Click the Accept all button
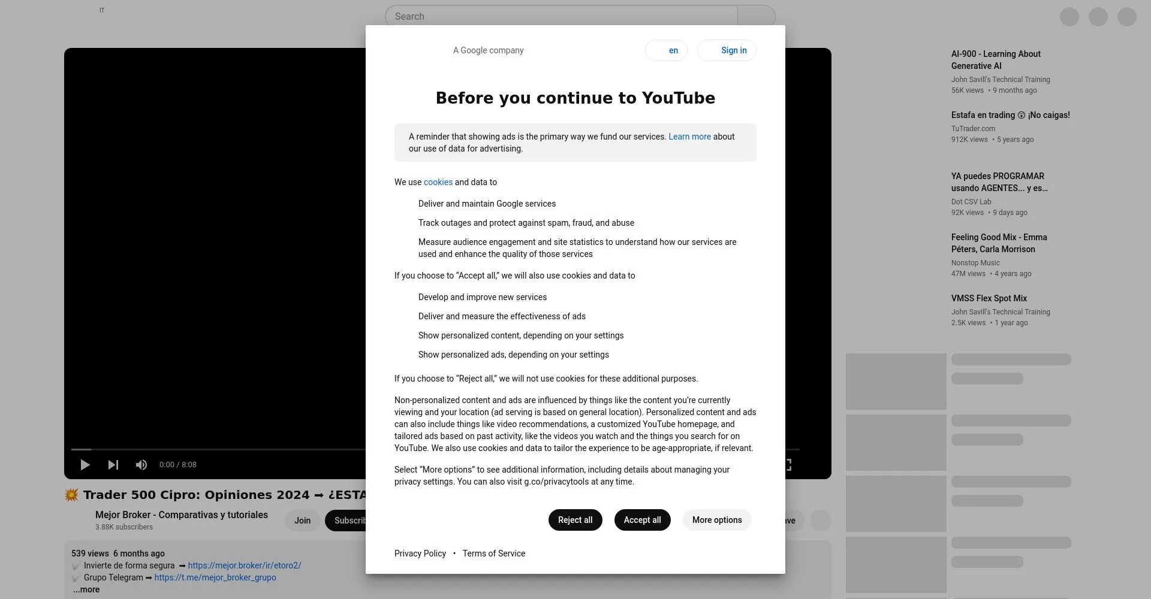 tap(642, 520)
